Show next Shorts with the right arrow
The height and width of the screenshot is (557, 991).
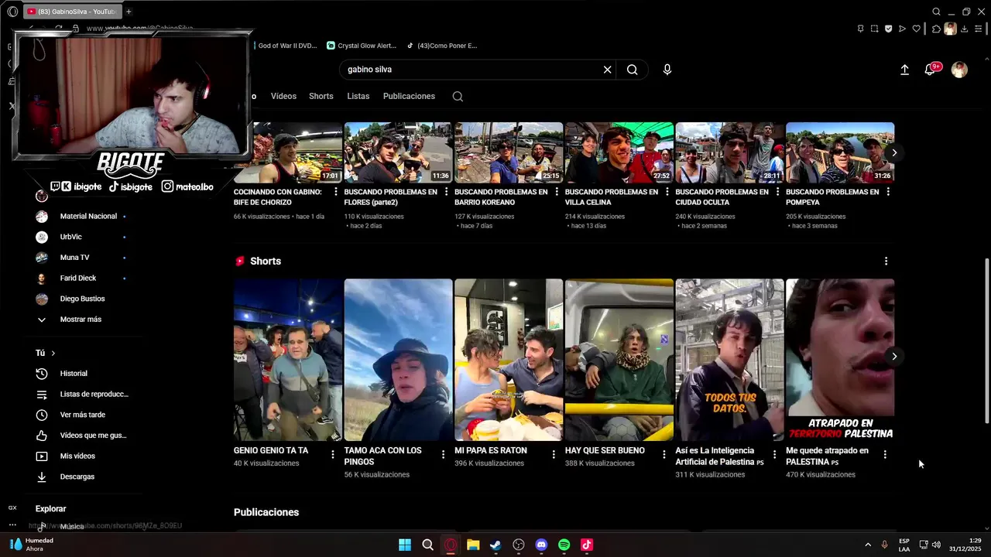pos(894,357)
